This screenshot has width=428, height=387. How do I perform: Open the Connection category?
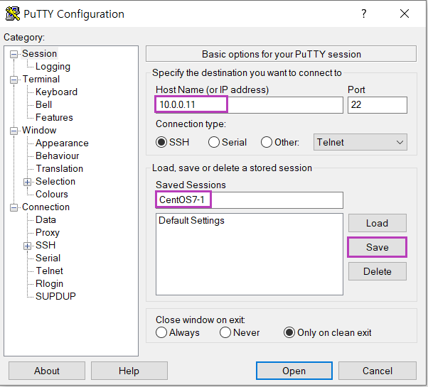click(x=46, y=207)
